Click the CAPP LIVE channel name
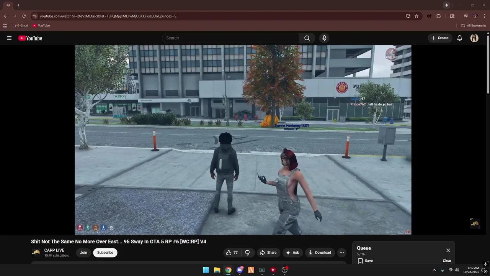 coord(54,250)
